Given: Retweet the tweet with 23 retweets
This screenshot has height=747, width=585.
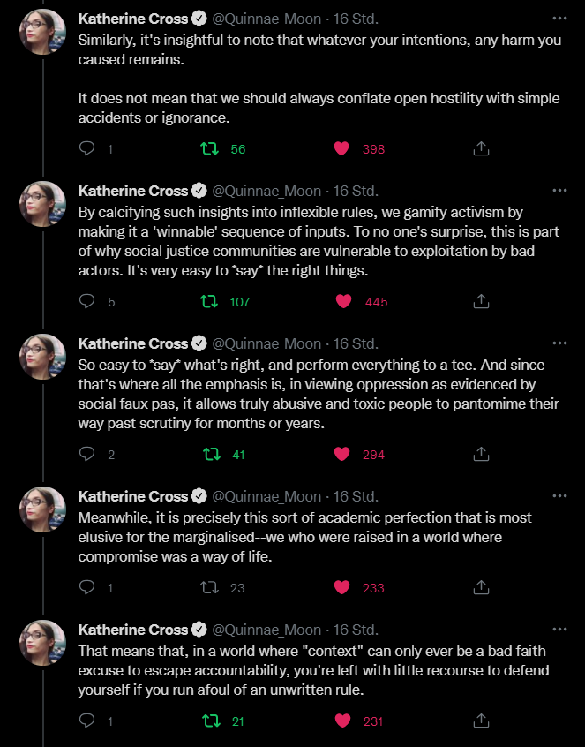Looking at the screenshot, I should 213,587.
